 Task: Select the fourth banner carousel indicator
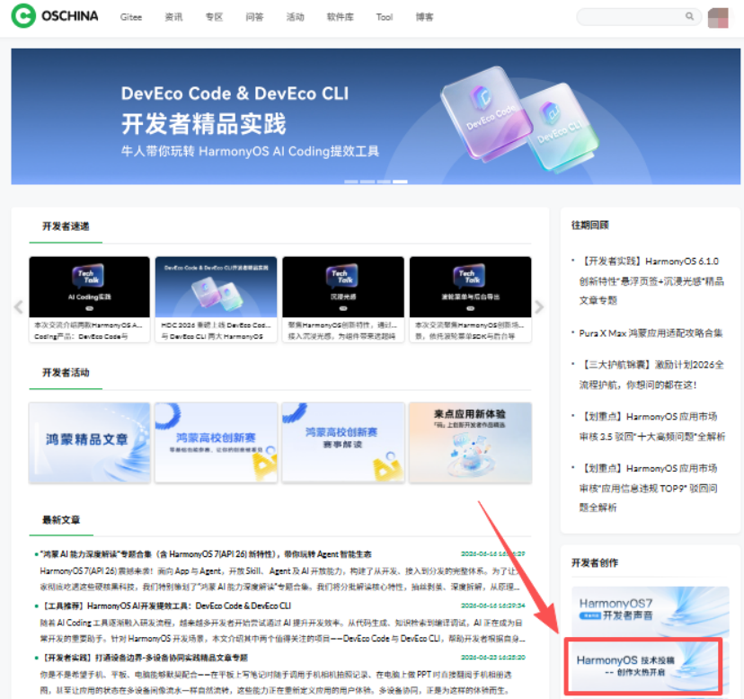tap(400, 181)
